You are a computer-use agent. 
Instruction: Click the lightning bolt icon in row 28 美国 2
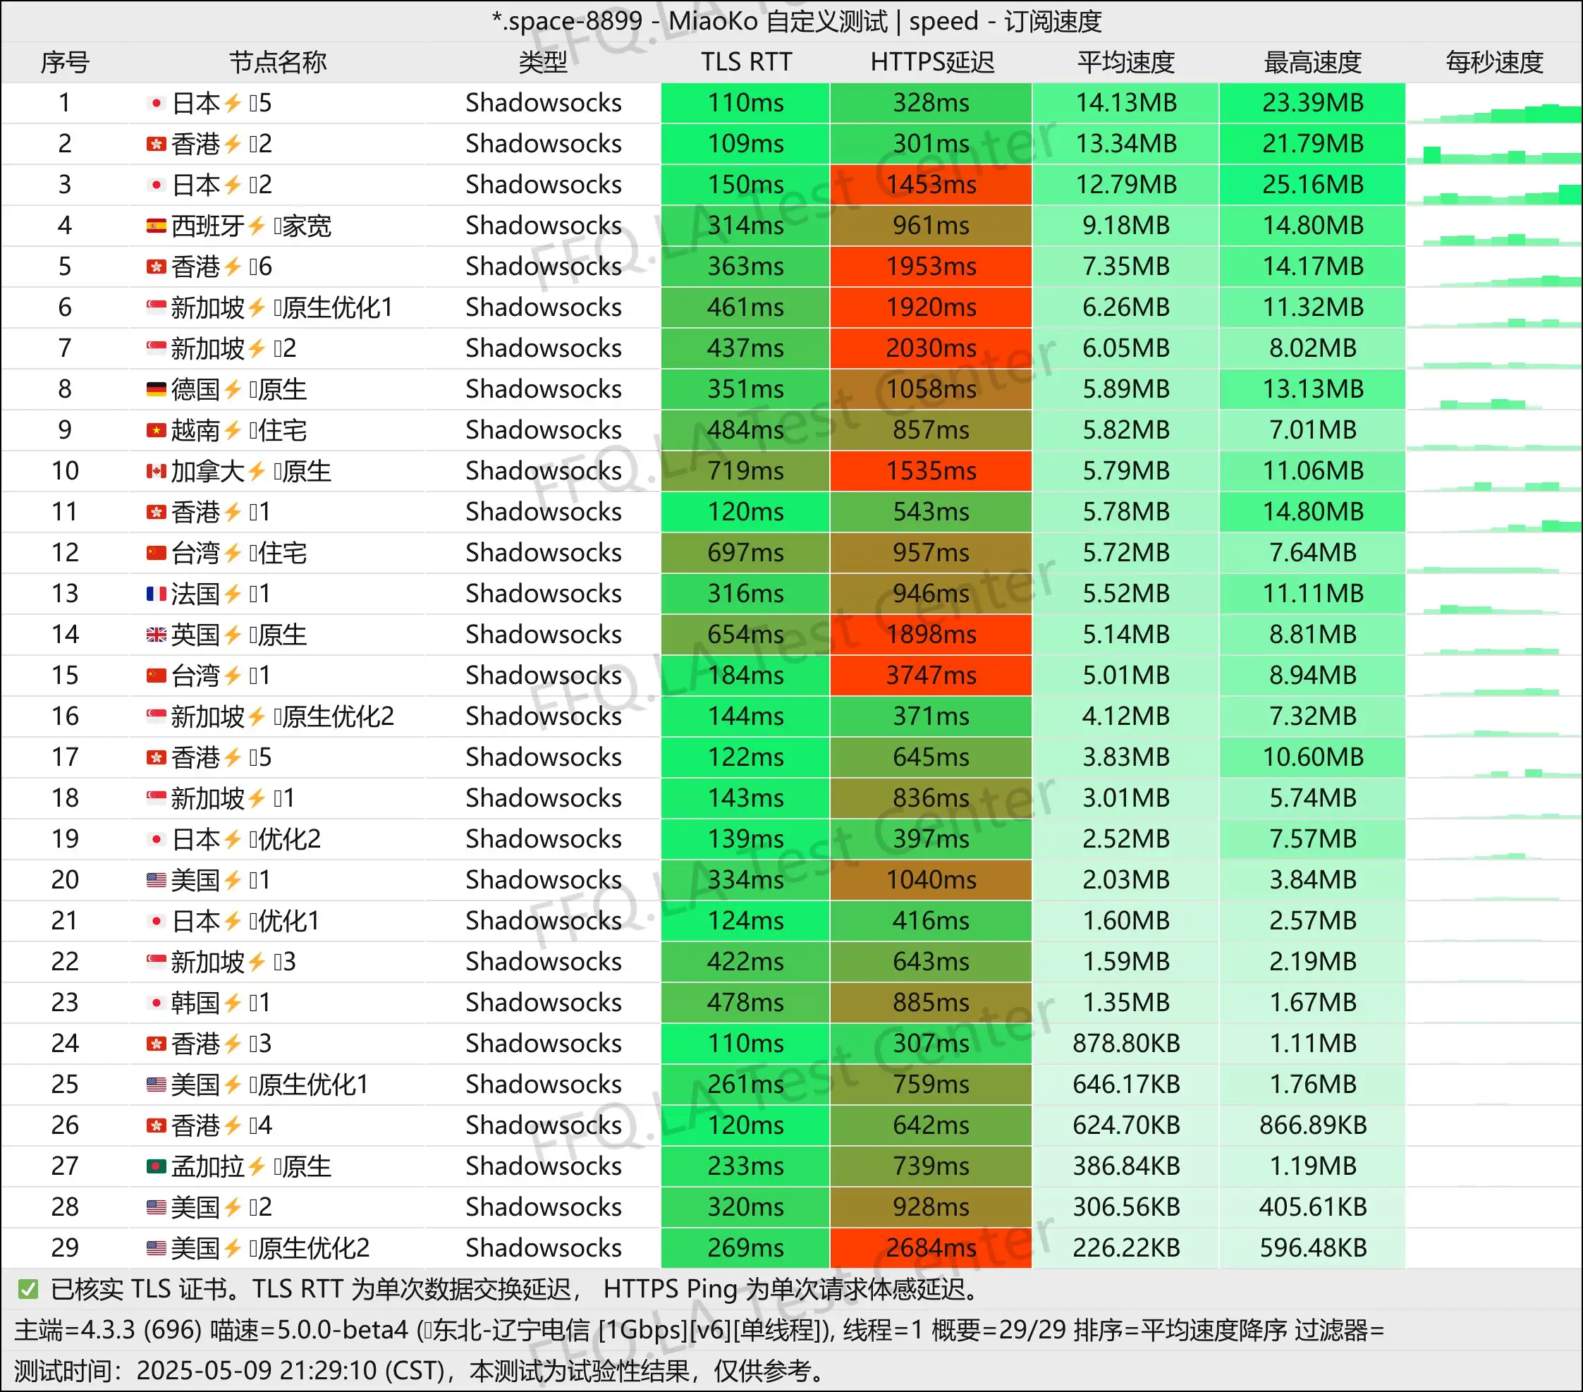pyautogui.click(x=233, y=1208)
